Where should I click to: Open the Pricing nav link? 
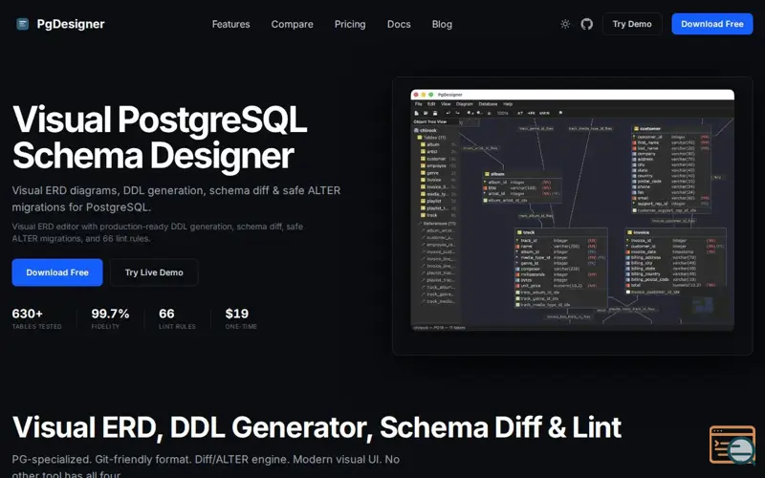[350, 24]
